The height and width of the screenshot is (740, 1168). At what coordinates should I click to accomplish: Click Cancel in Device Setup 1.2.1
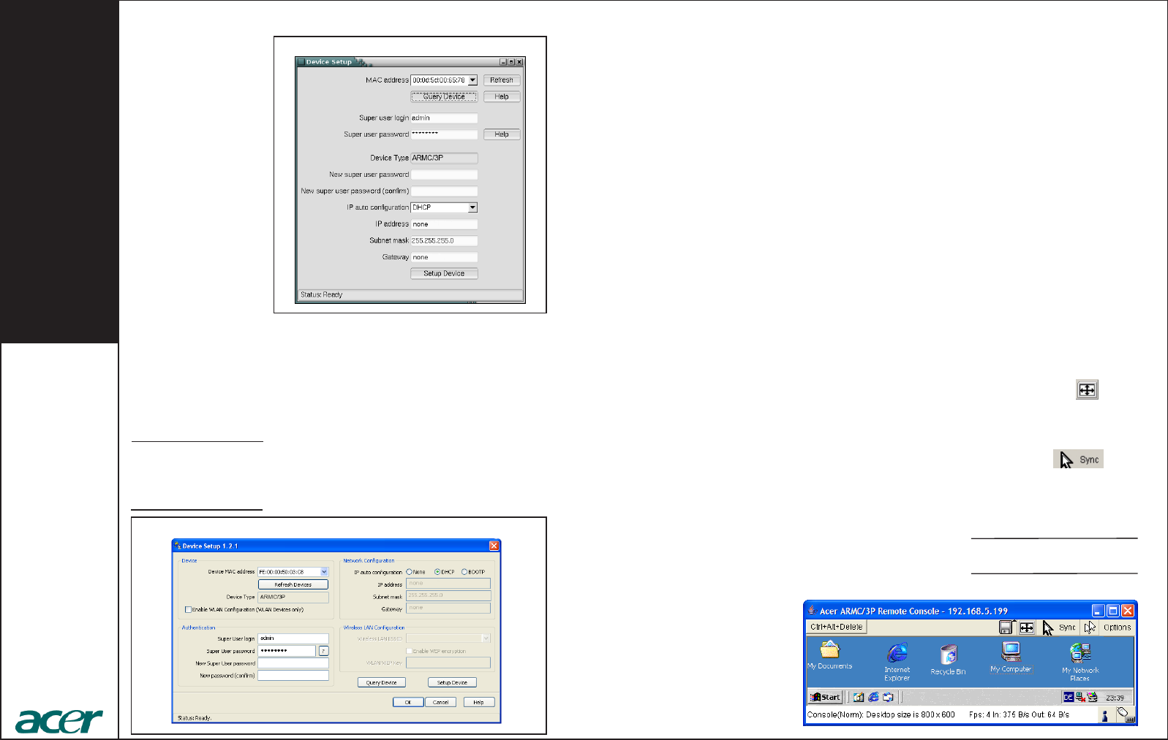pos(441,702)
